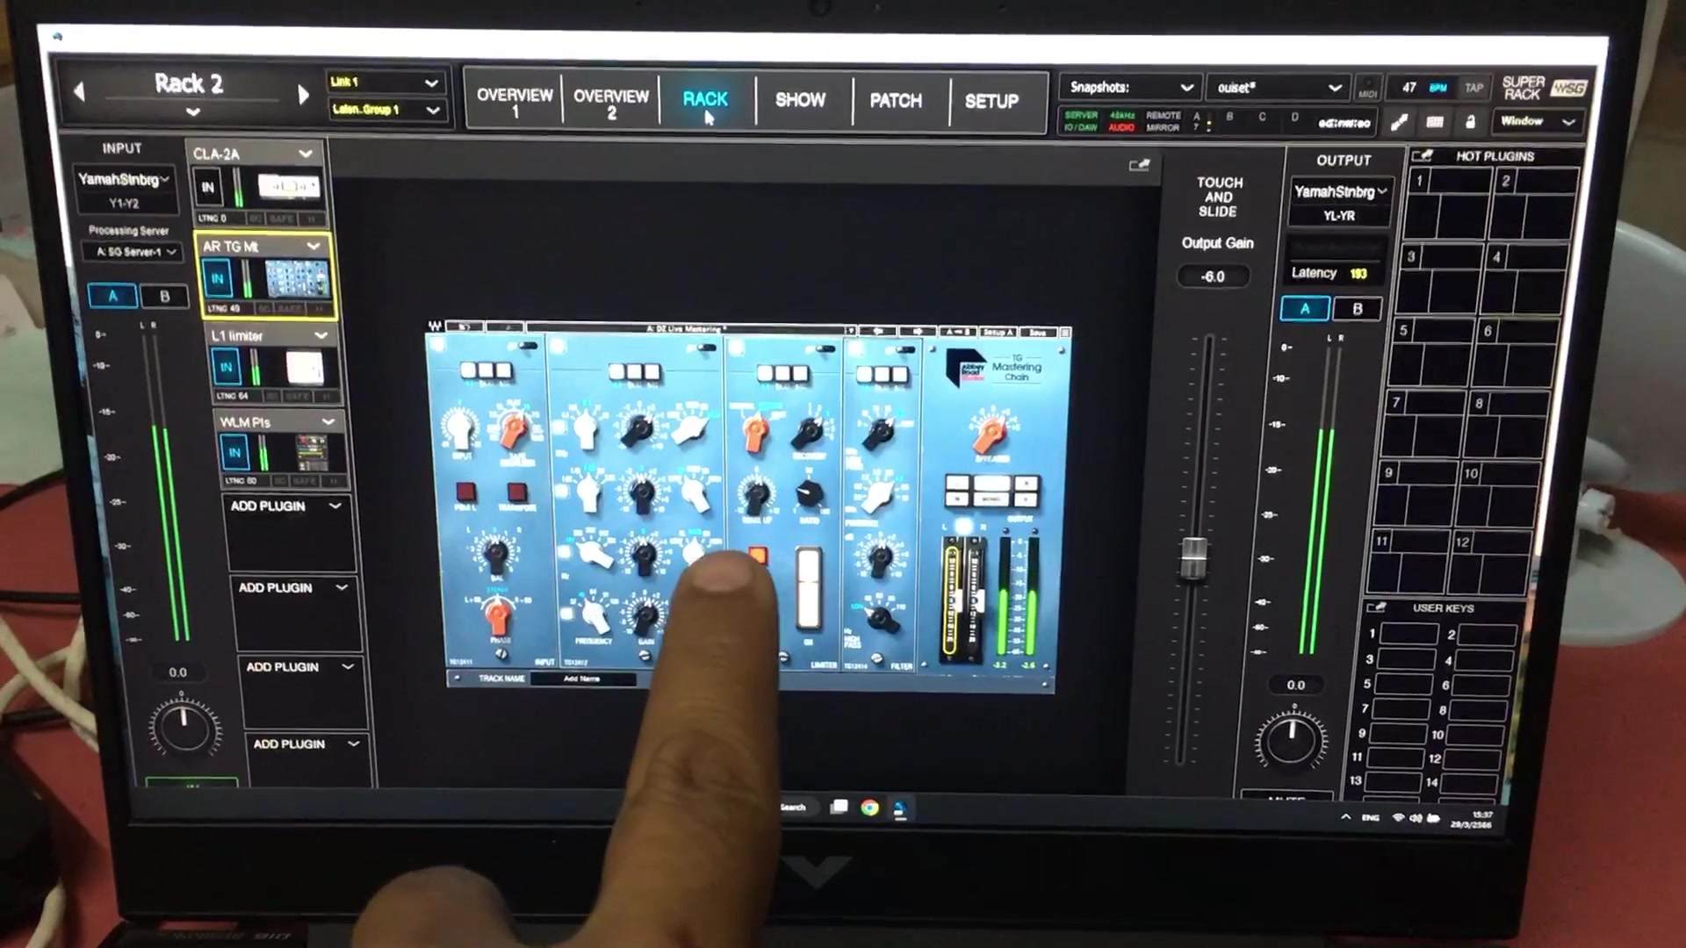
Task: Go to previous rack arrow
Action: pos(79,90)
